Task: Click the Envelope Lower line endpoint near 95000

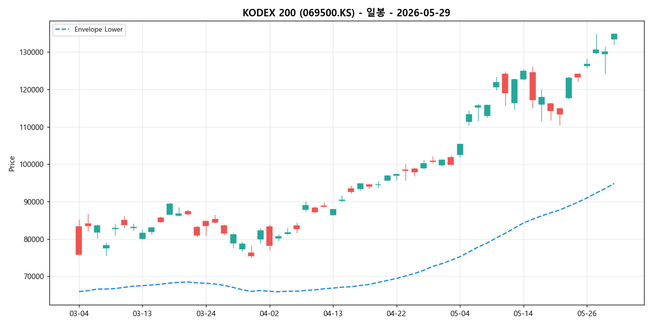Action: (613, 184)
